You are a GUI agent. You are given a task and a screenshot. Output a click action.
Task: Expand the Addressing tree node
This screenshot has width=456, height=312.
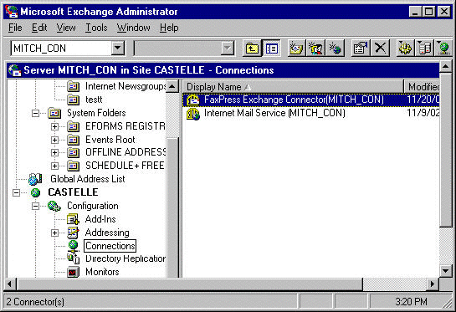[x=54, y=233]
